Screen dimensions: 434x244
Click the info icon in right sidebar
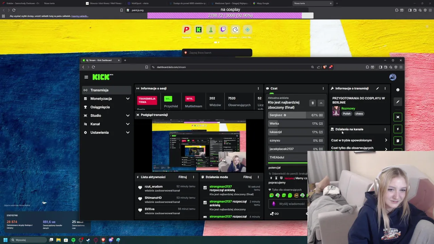pyautogui.click(x=398, y=90)
